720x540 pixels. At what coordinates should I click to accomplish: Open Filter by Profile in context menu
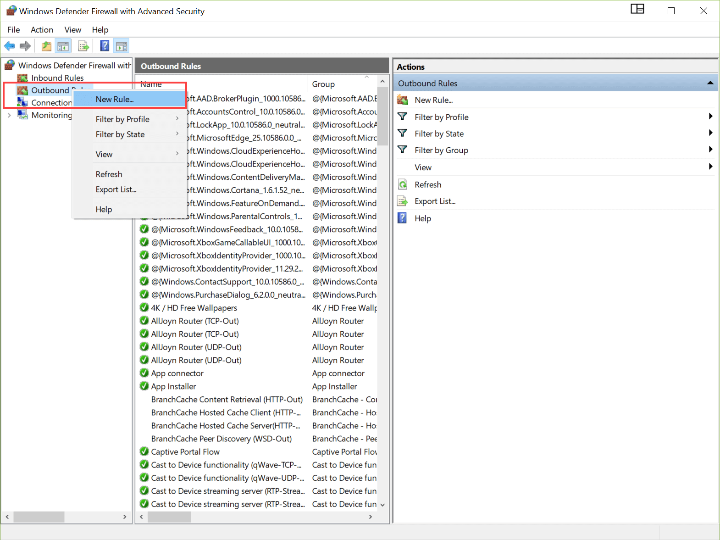coord(129,119)
